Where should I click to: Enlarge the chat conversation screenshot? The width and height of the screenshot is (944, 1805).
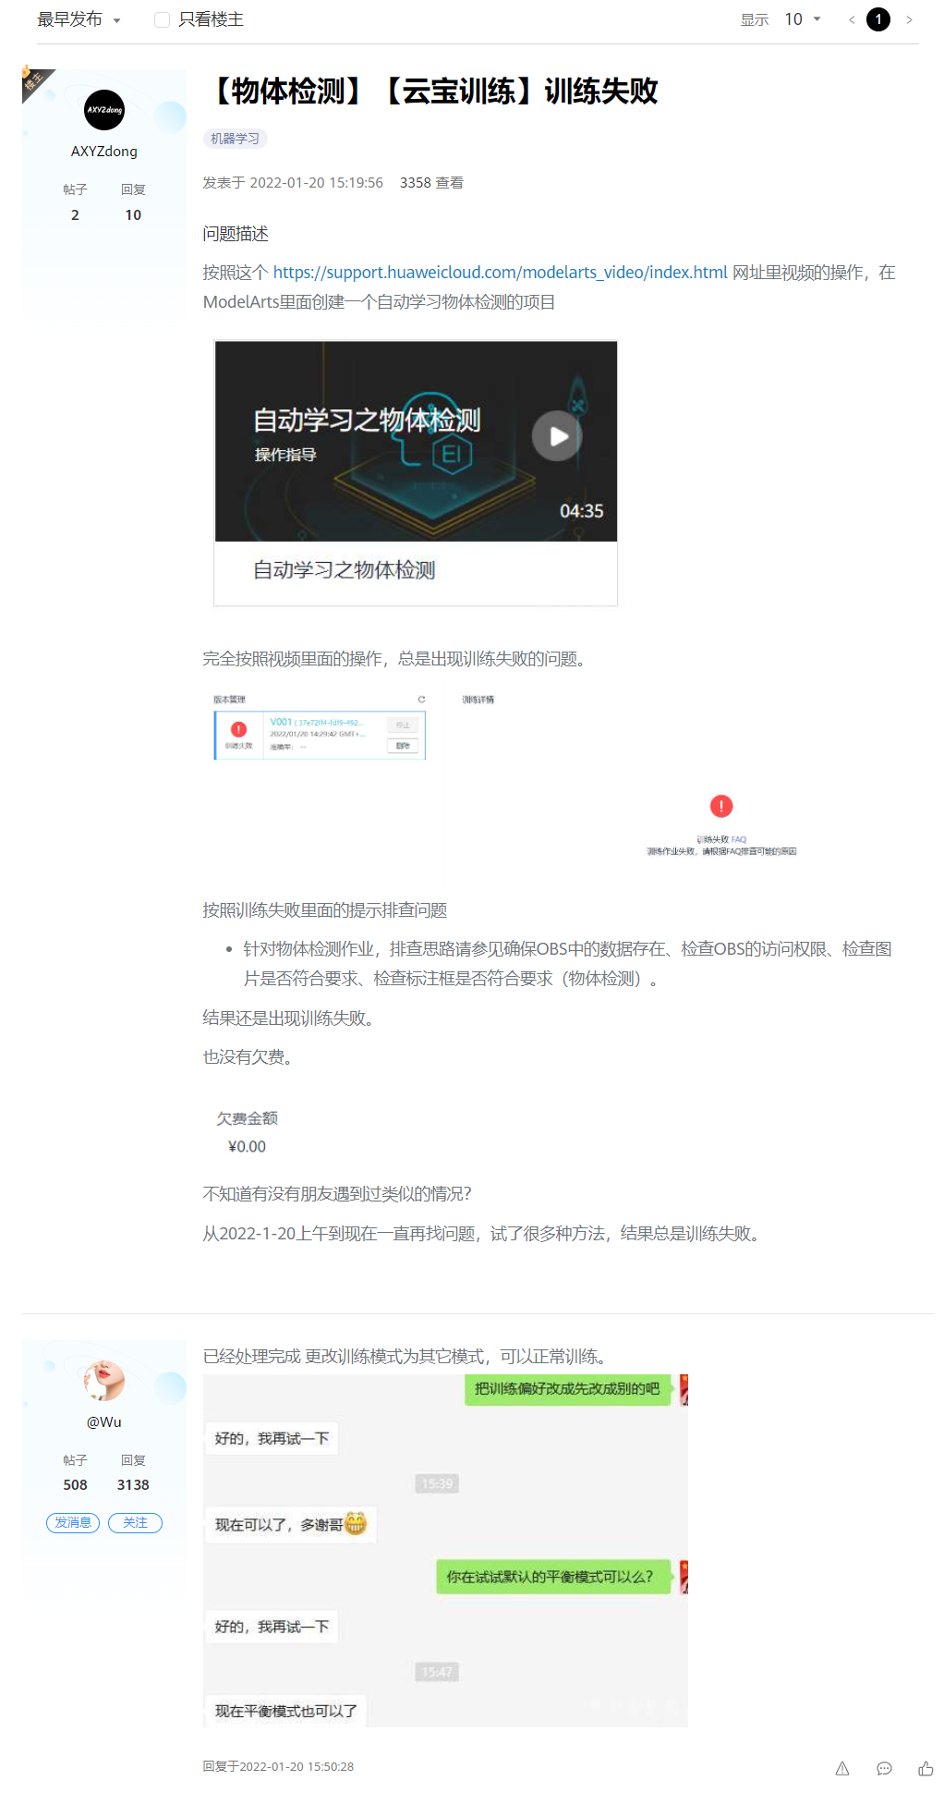pos(445,1550)
